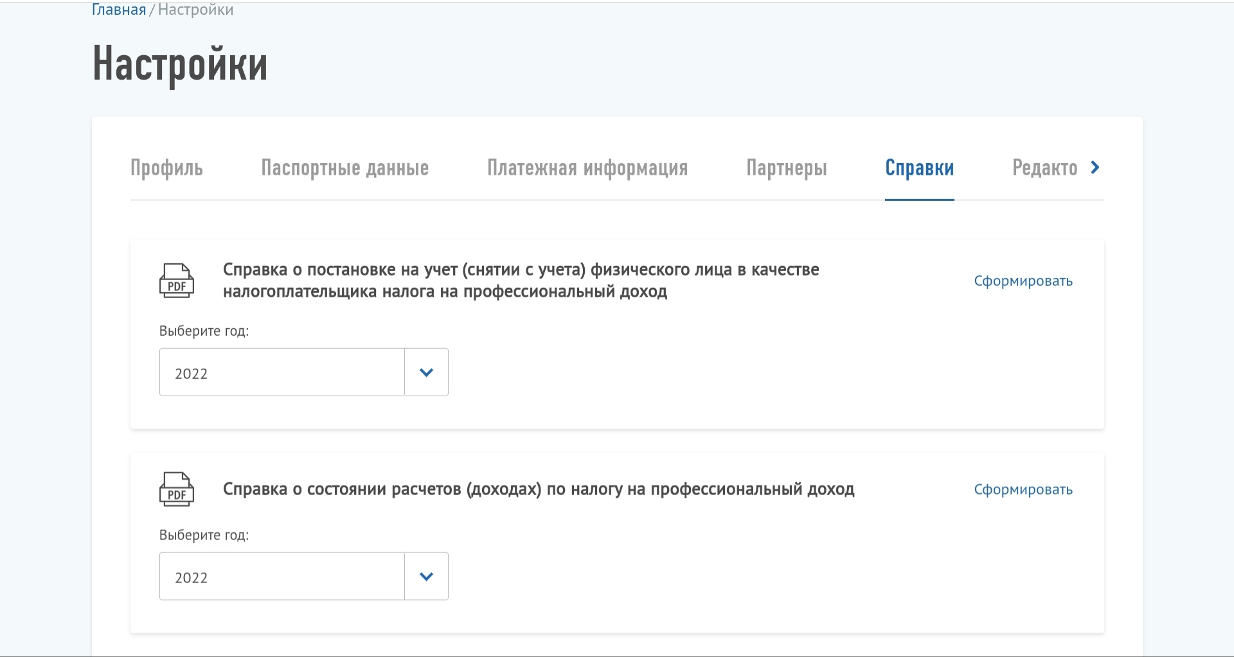1234x657 pixels.
Task: Click the active Справки tab
Action: [919, 168]
